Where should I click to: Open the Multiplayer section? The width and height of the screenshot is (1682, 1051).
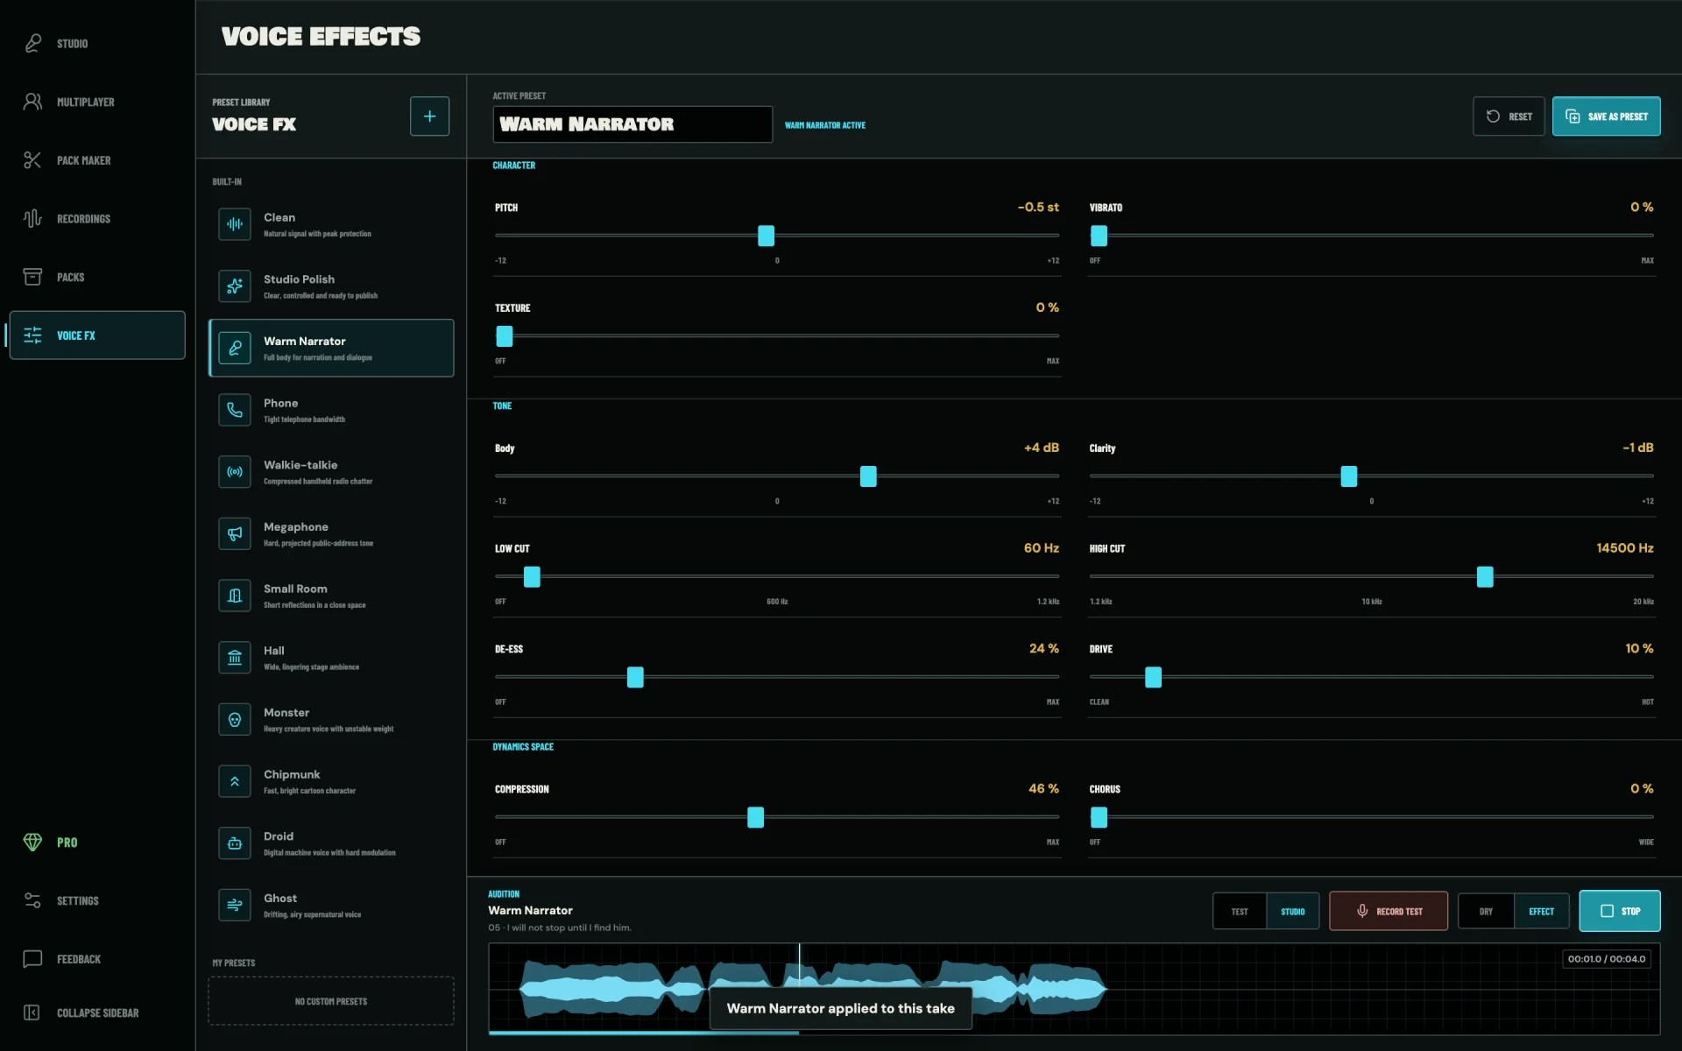click(97, 102)
